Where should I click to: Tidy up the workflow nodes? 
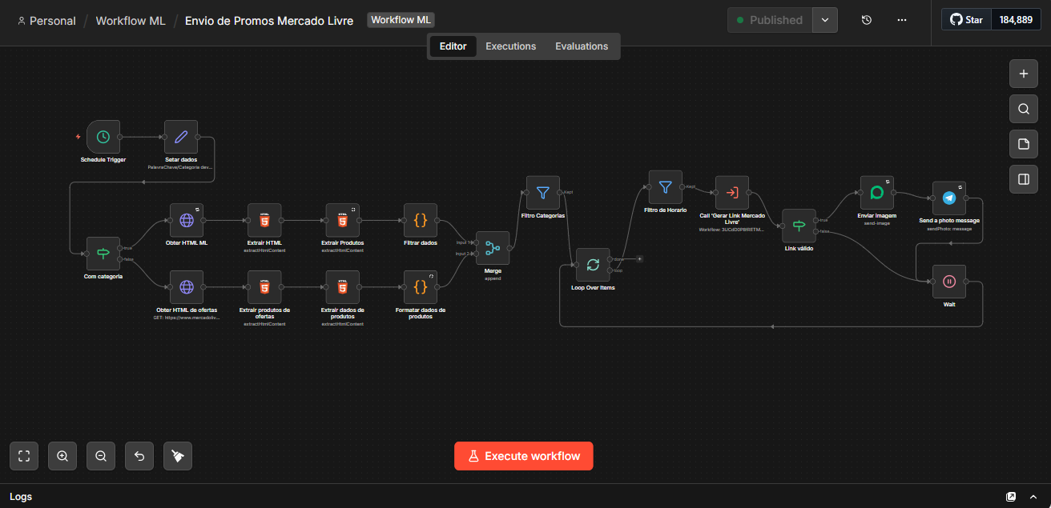[x=178, y=456]
